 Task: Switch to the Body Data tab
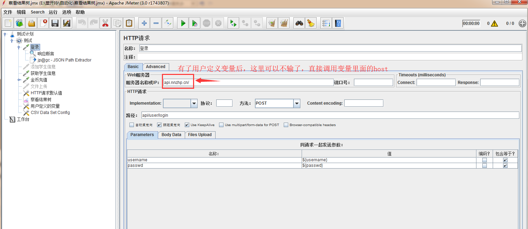pos(171,135)
